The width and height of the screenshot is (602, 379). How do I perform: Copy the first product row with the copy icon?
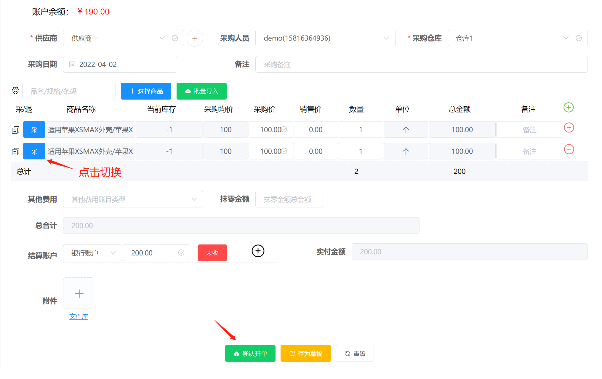(15, 130)
